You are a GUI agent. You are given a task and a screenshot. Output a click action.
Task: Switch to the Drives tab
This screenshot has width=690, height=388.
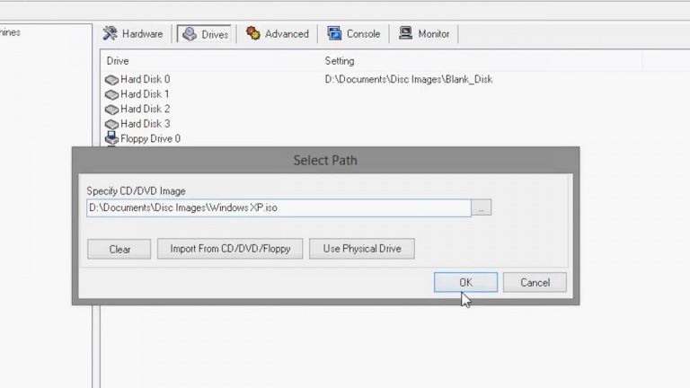pyautogui.click(x=204, y=34)
